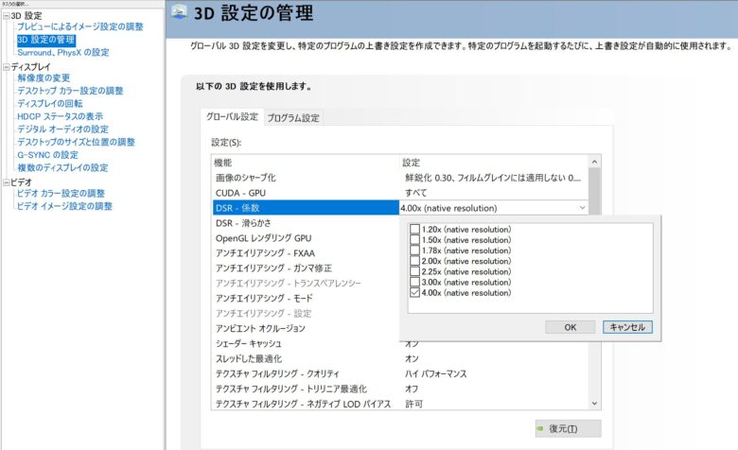Screen dimensions: 738x450
Task: Open 解像度の変更 page
Action: (44, 78)
